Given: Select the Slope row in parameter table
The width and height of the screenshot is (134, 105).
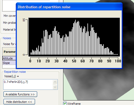Looking at the screenshot, I should pos(9,63).
